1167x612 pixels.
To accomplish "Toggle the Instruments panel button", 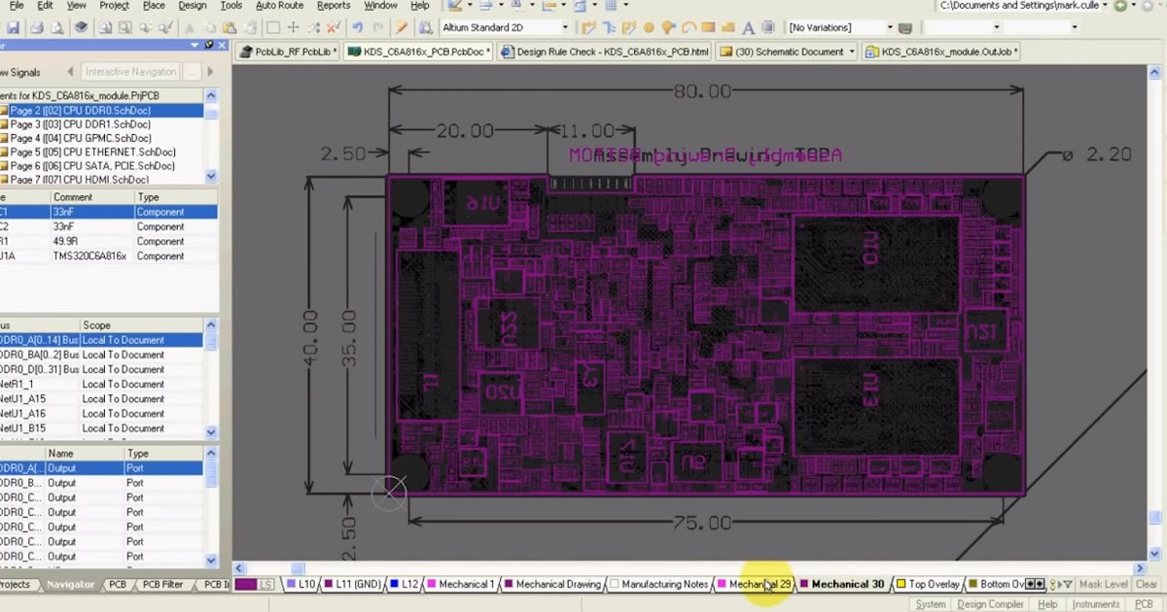I will 1097,603.
